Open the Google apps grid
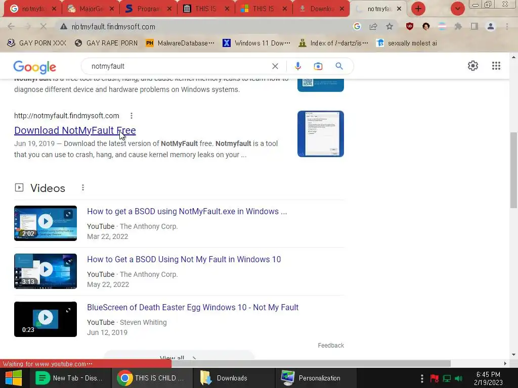Screen dimensions: 518x388 tap(496, 66)
